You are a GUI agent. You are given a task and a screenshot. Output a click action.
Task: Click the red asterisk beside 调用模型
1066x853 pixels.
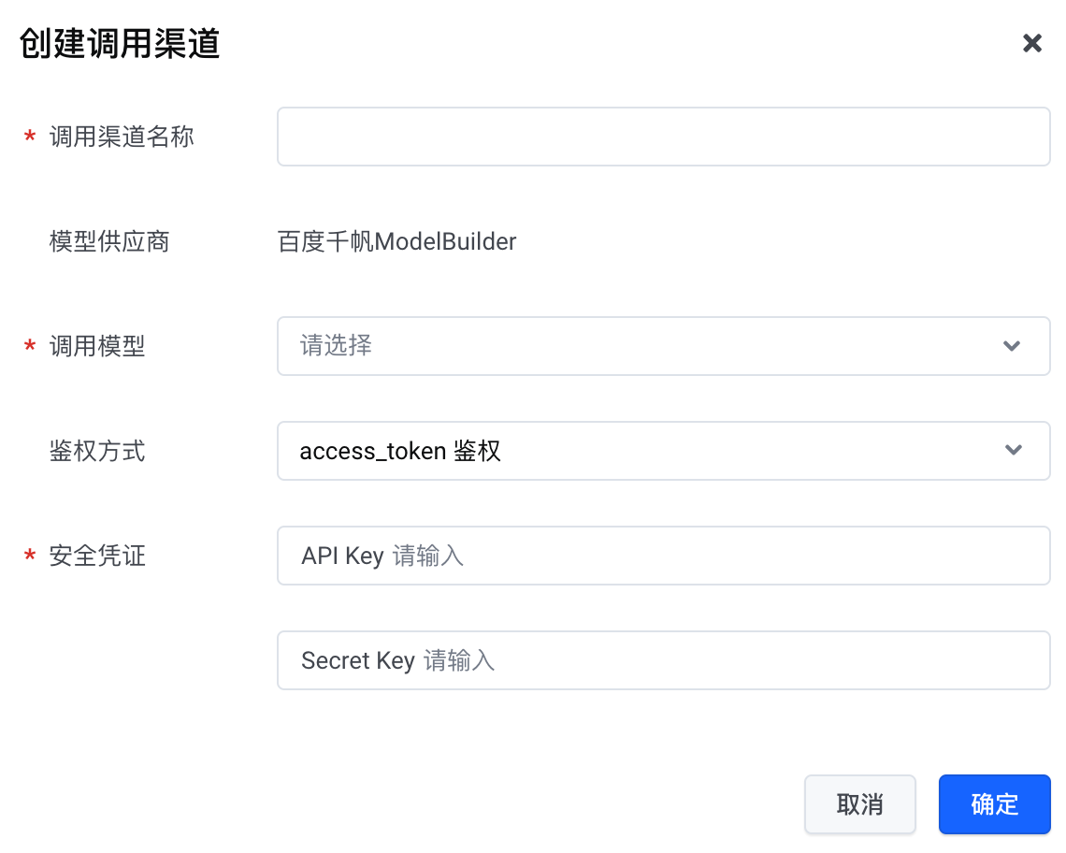30,346
